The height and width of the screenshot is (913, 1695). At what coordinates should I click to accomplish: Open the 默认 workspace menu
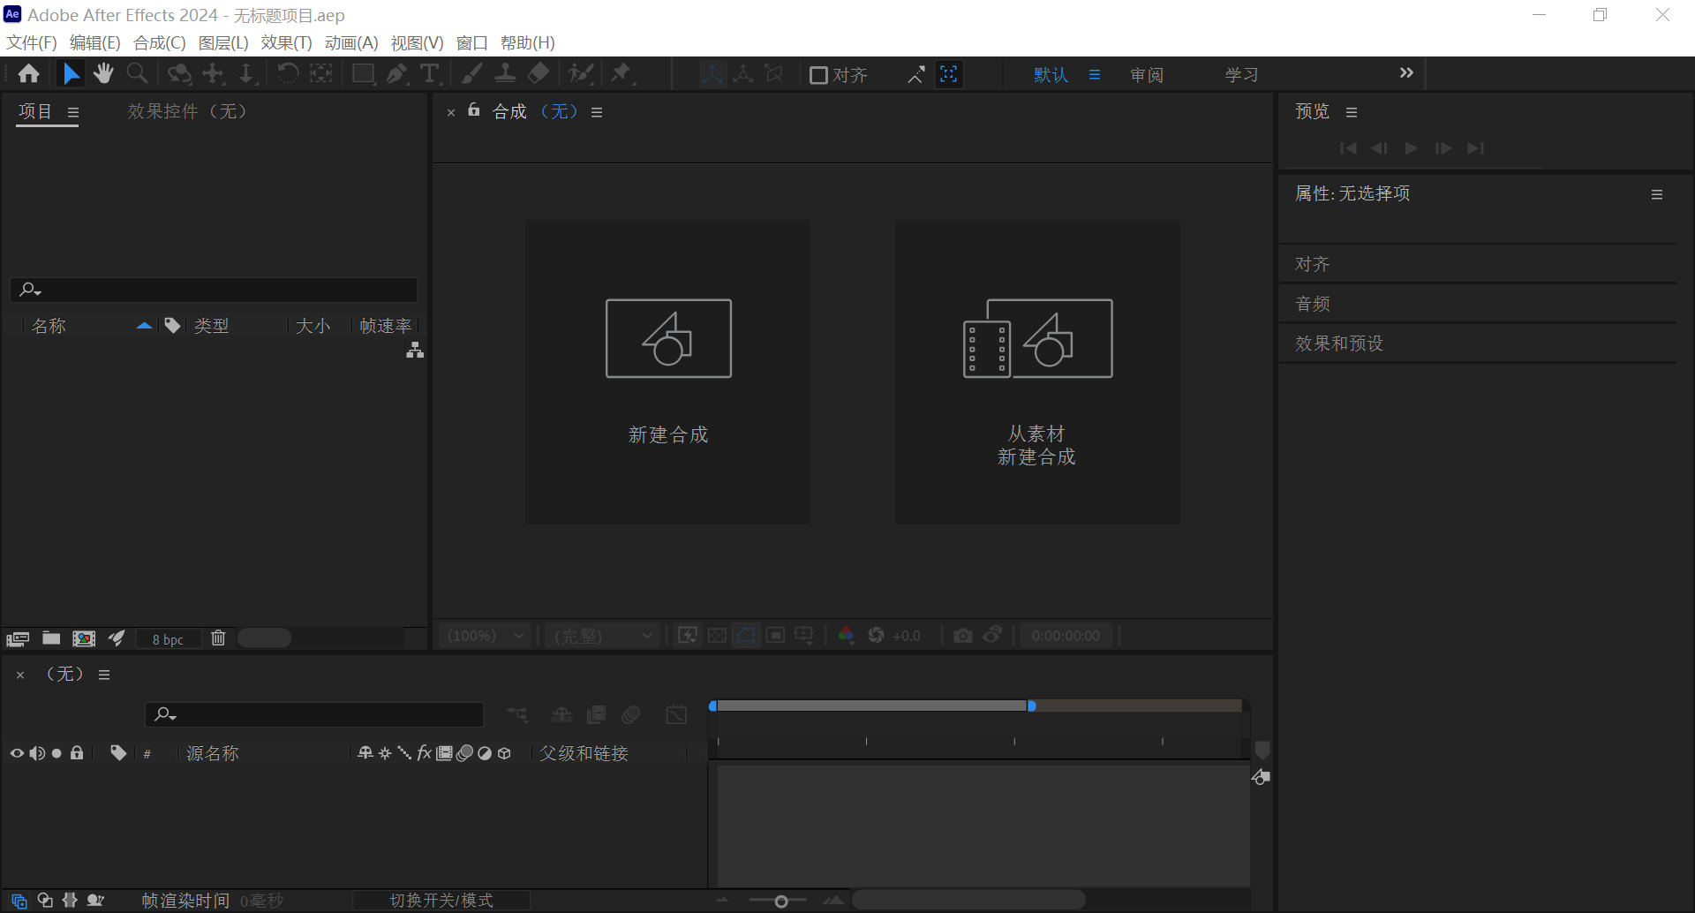point(1095,75)
